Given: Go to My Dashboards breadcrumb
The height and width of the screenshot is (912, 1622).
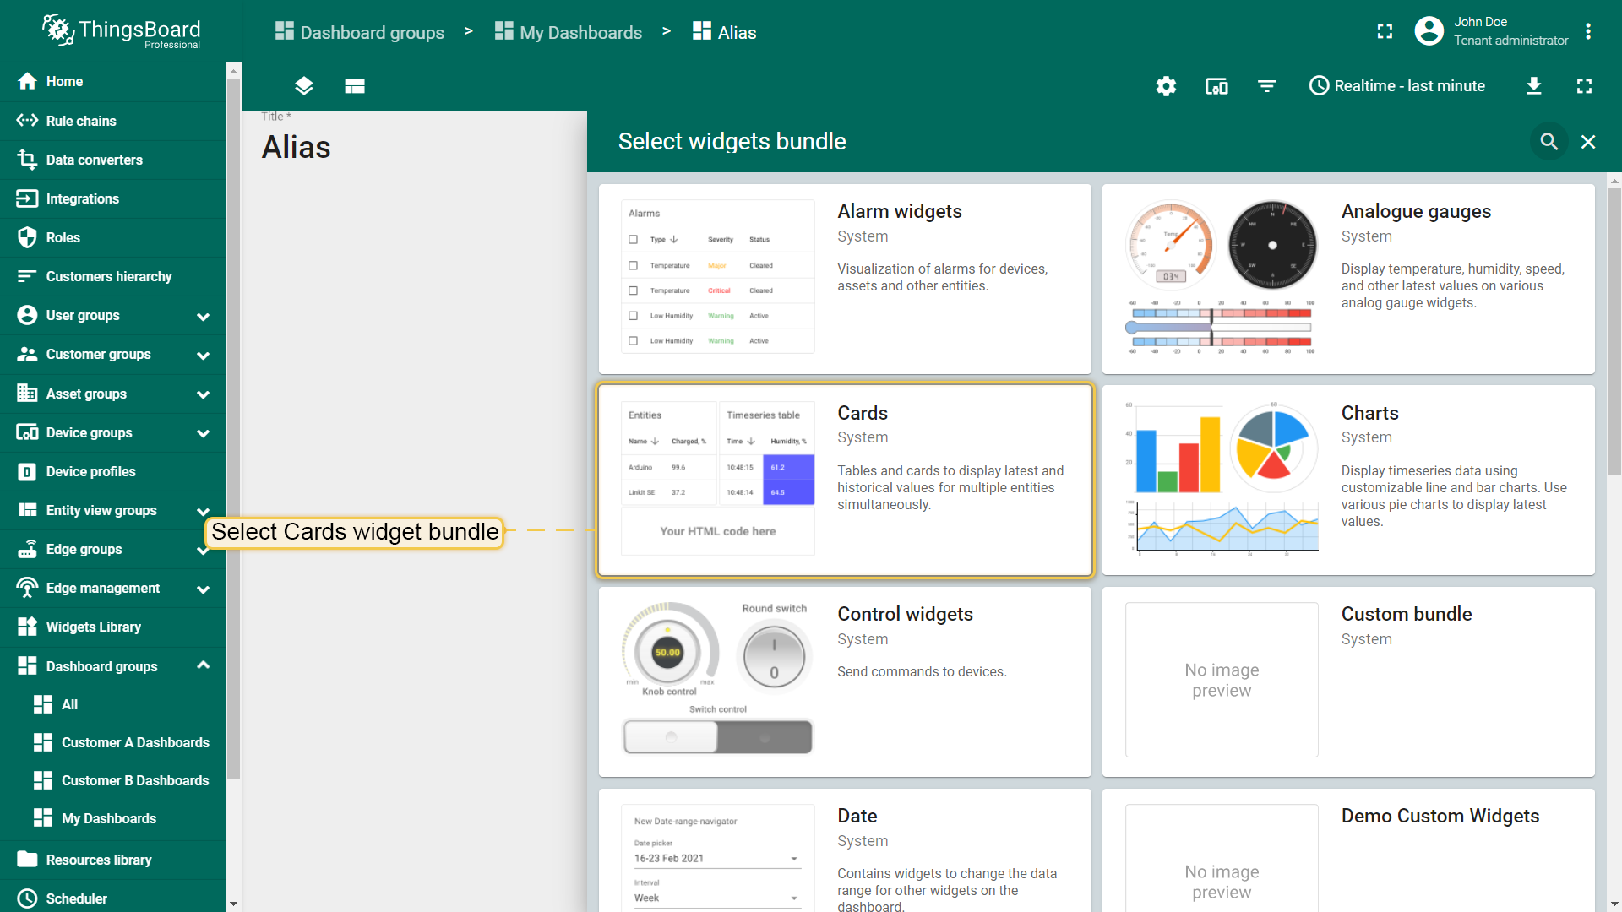Looking at the screenshot, I should (568, 32).
